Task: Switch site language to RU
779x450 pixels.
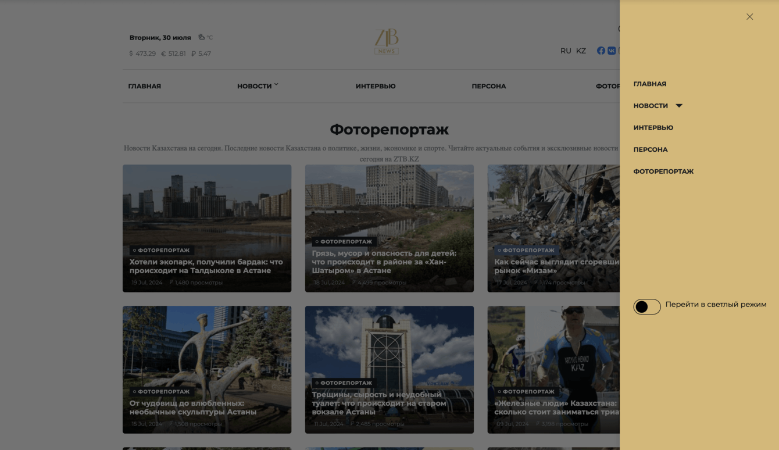Action: tap(566, 51)
